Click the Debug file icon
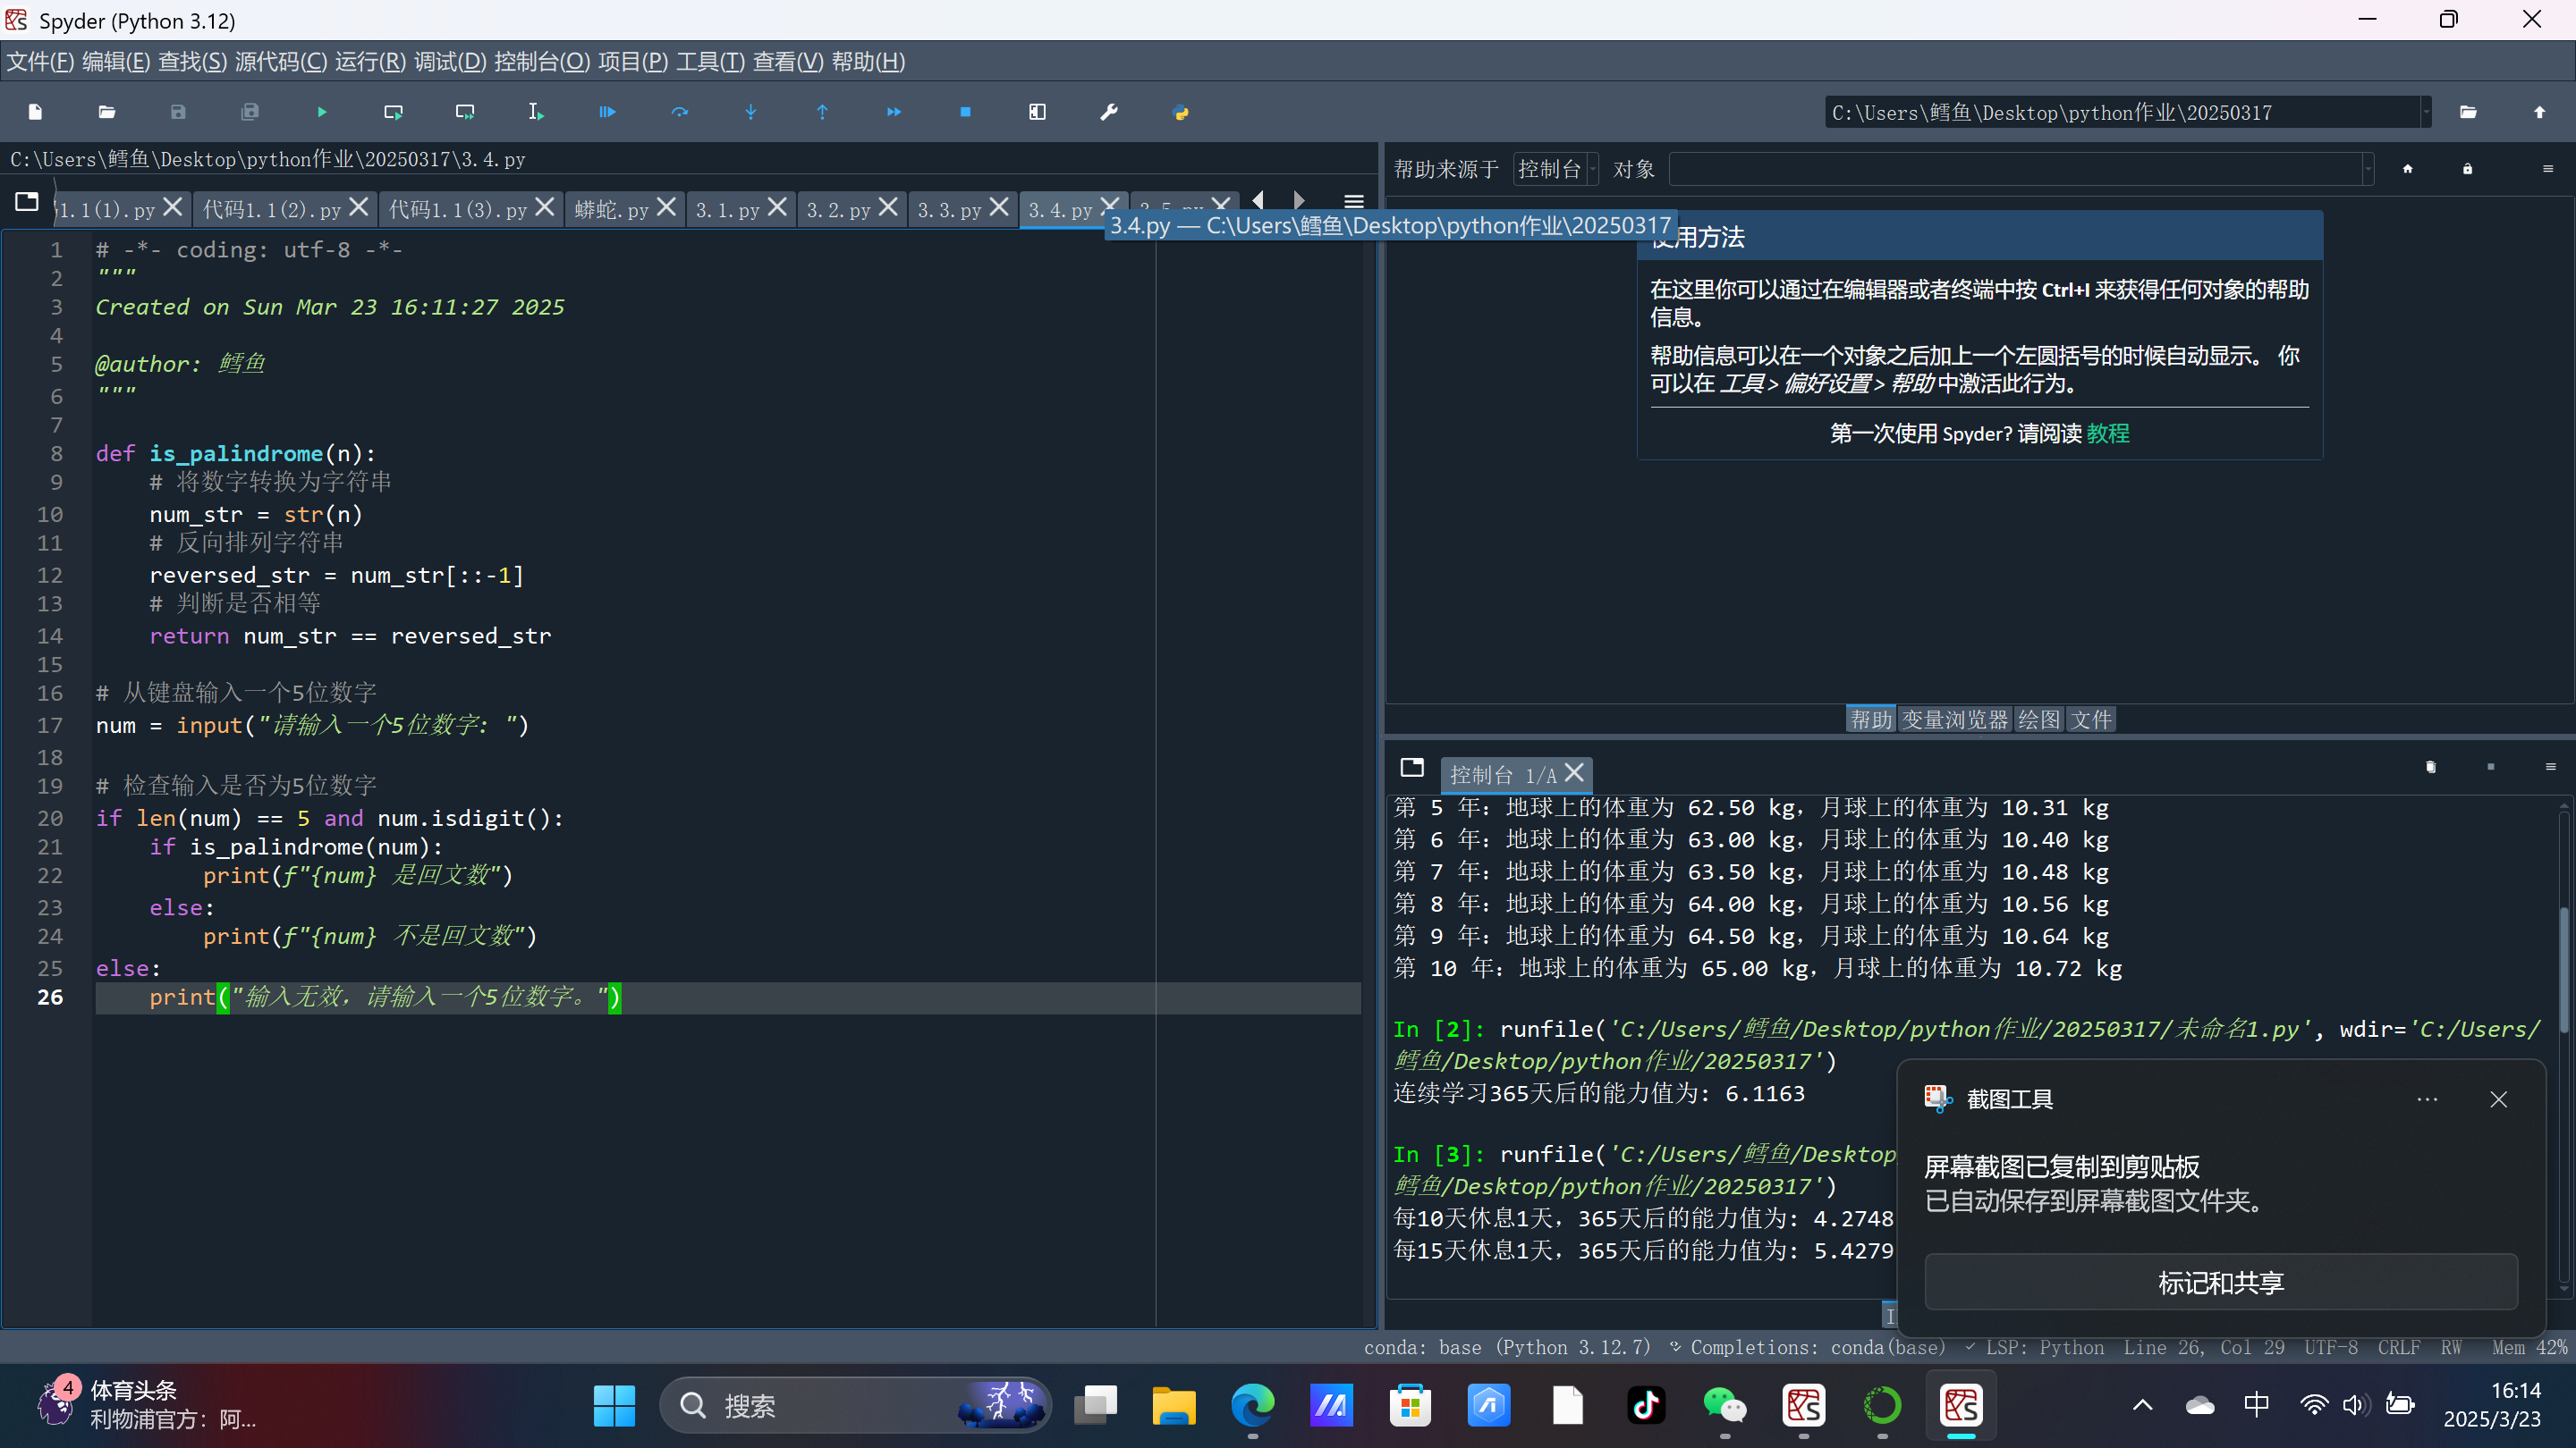 tap(607, 112)
